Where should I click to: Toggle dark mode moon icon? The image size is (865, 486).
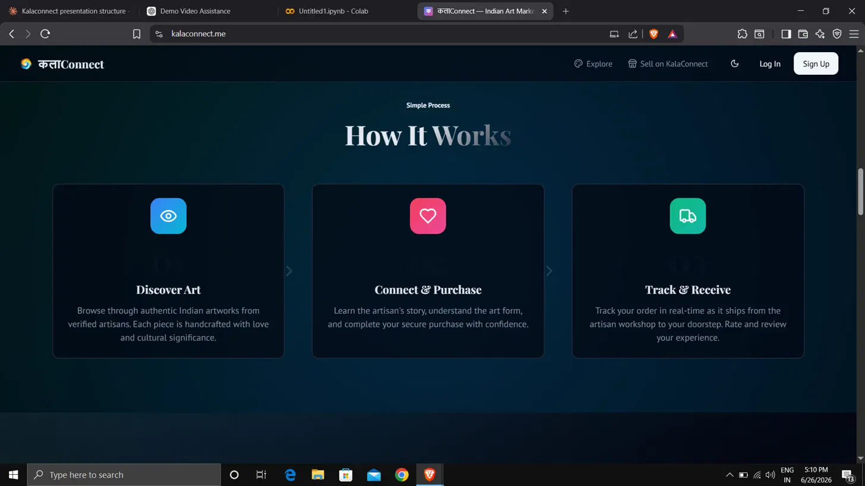pyautogui.click(x=735, y=64)
